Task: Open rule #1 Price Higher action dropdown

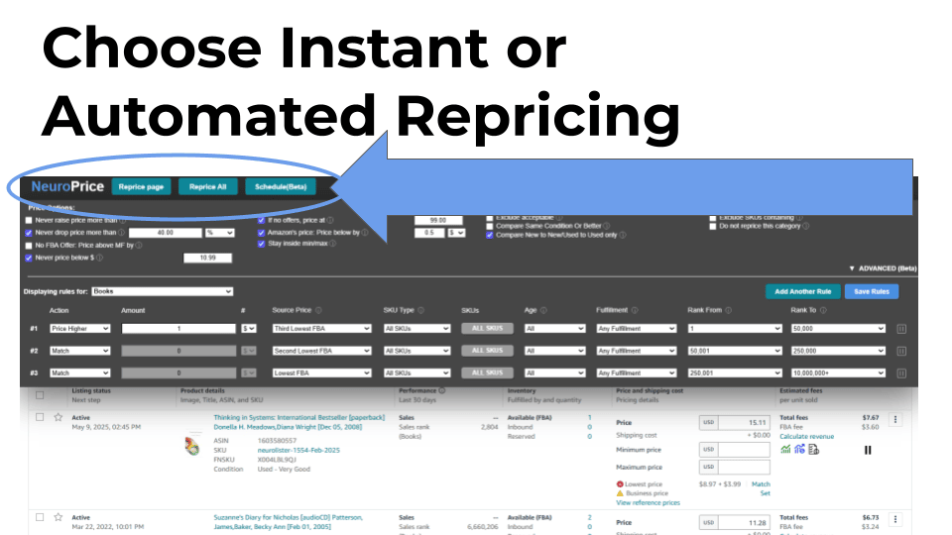Action: coord(79,329)
